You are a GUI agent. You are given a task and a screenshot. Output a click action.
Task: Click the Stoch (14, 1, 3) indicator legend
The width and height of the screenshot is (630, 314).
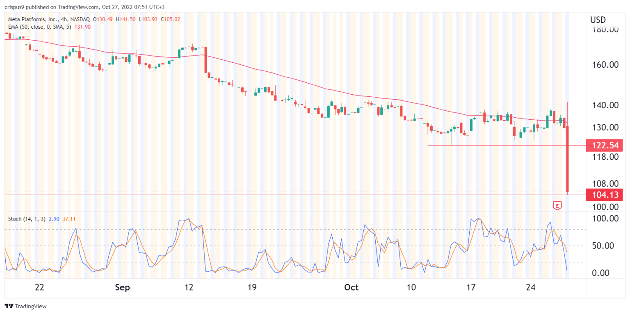click(x=27, y=219)
